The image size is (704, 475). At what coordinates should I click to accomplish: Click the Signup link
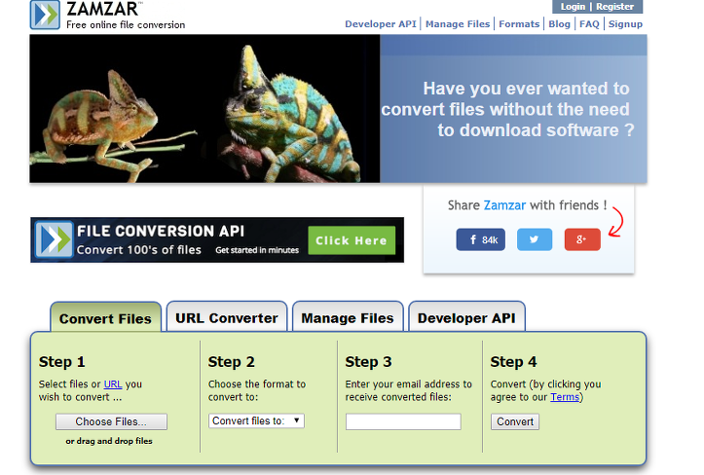(x=625, y=24)
